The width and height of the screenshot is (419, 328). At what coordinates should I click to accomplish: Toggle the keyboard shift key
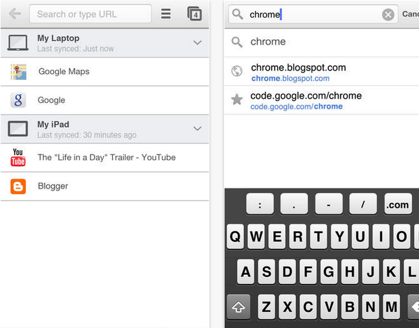[238, 307]
